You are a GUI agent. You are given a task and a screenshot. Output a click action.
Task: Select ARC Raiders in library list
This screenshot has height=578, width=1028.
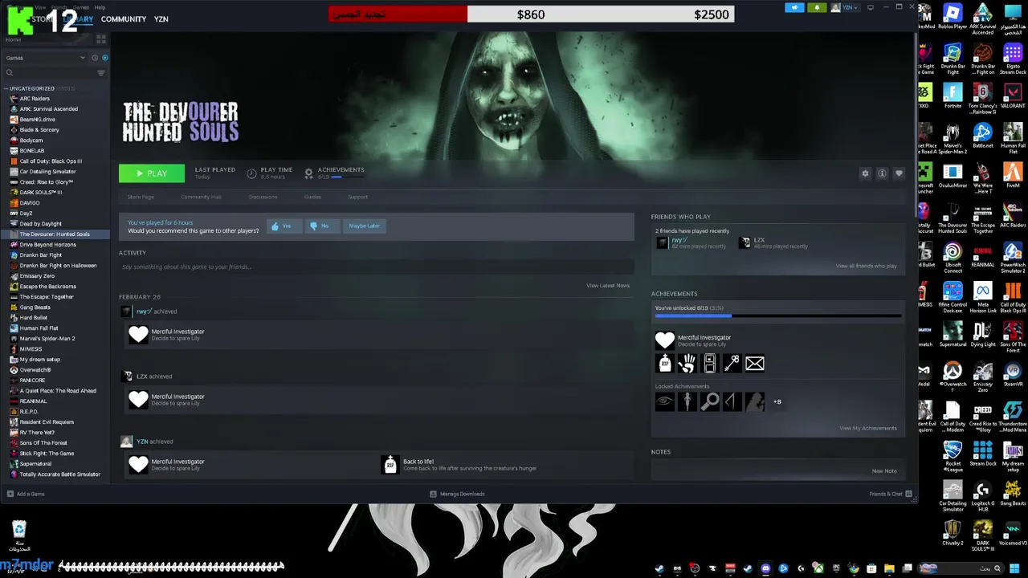point(35,99)
